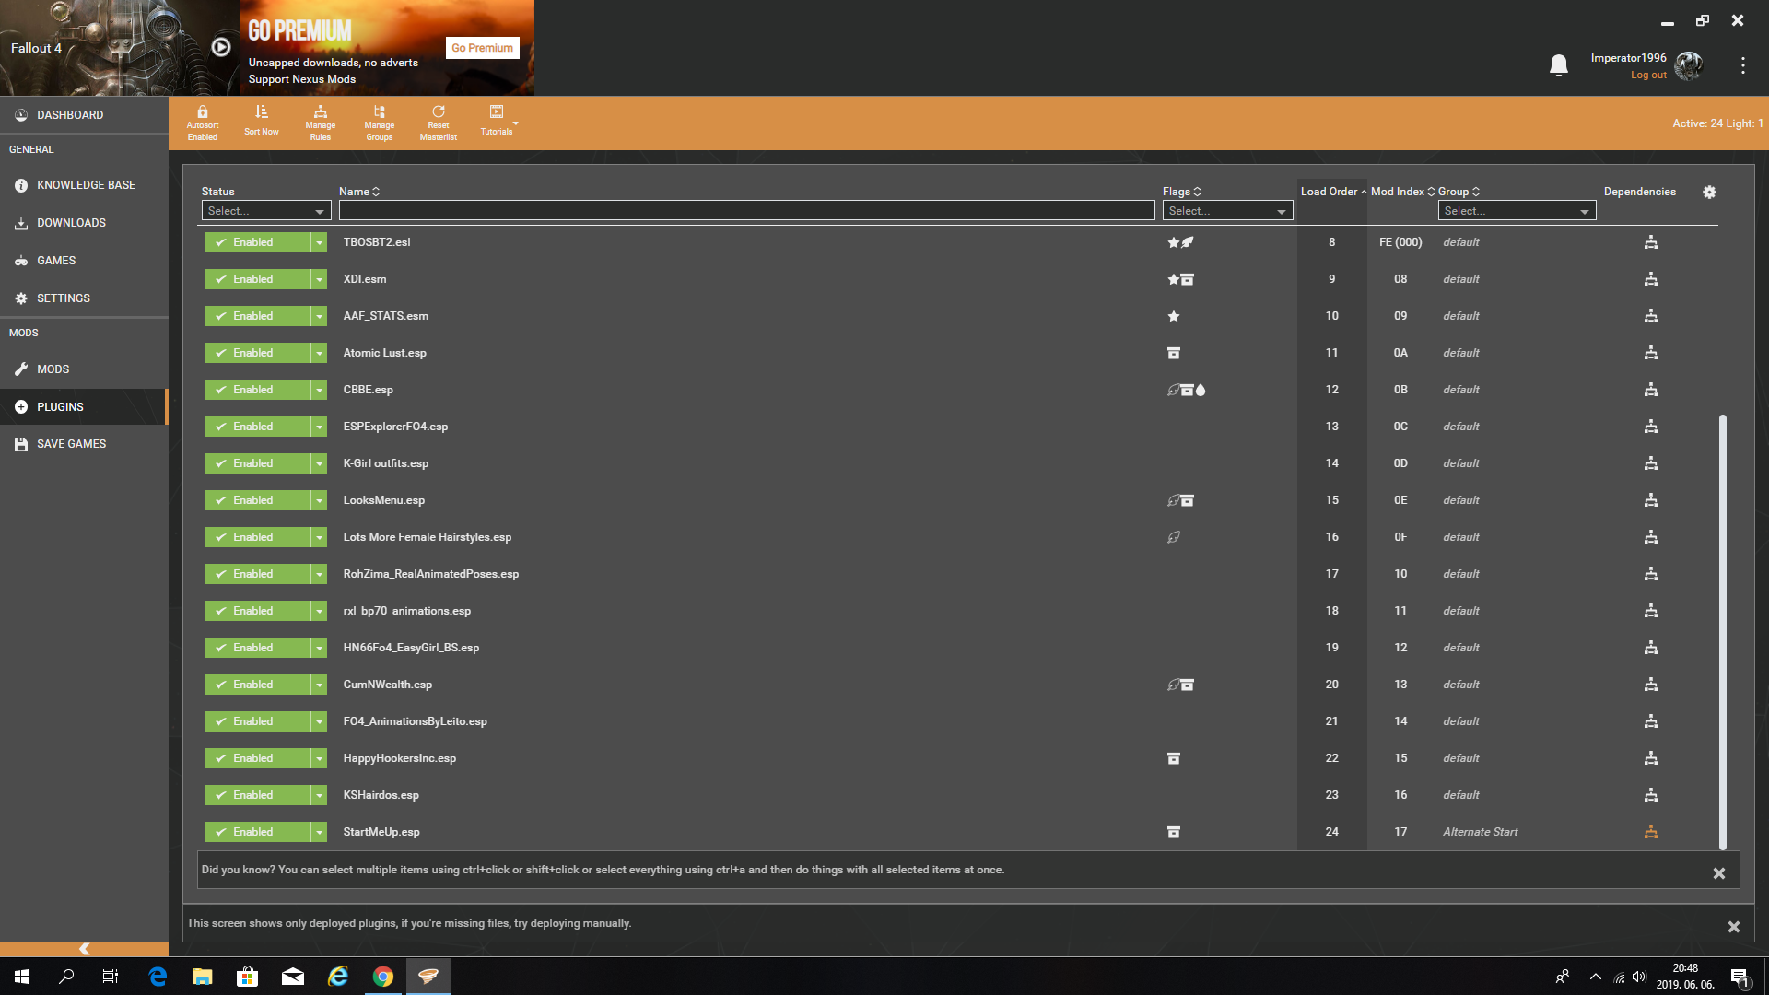Image resolution: width=1769 pixels, height=995 pixels.
Task: Click the Go Premium button
Action: coord(482,48)
